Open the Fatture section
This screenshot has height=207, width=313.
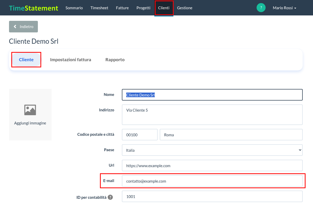[122, 8]
